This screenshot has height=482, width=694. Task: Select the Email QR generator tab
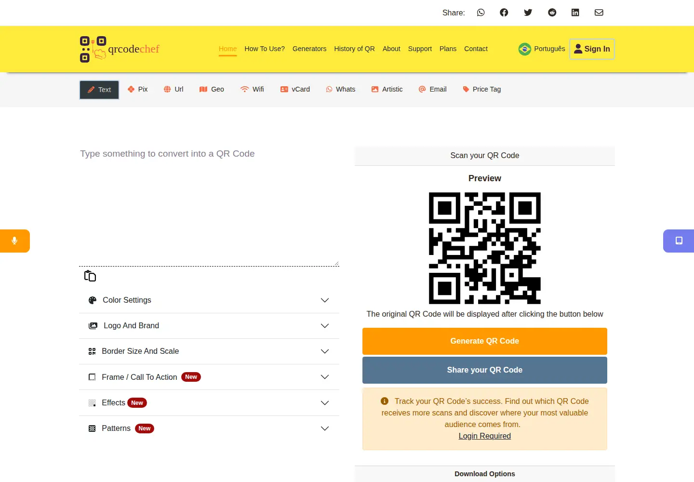click(433, 89)
